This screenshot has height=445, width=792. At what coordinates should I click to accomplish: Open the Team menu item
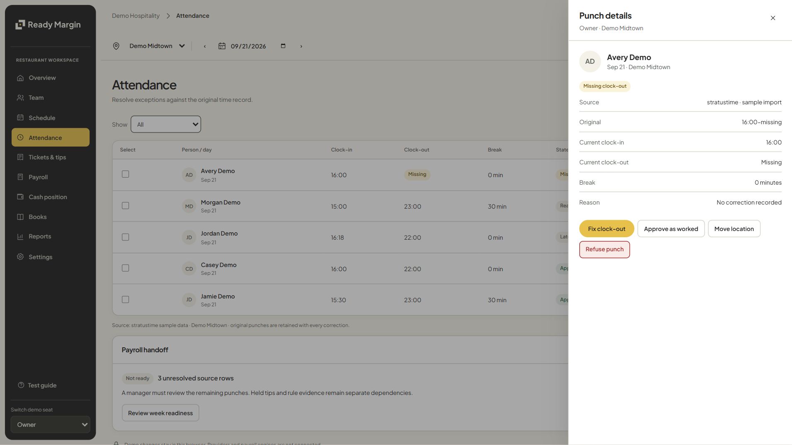tap(50, 98)
